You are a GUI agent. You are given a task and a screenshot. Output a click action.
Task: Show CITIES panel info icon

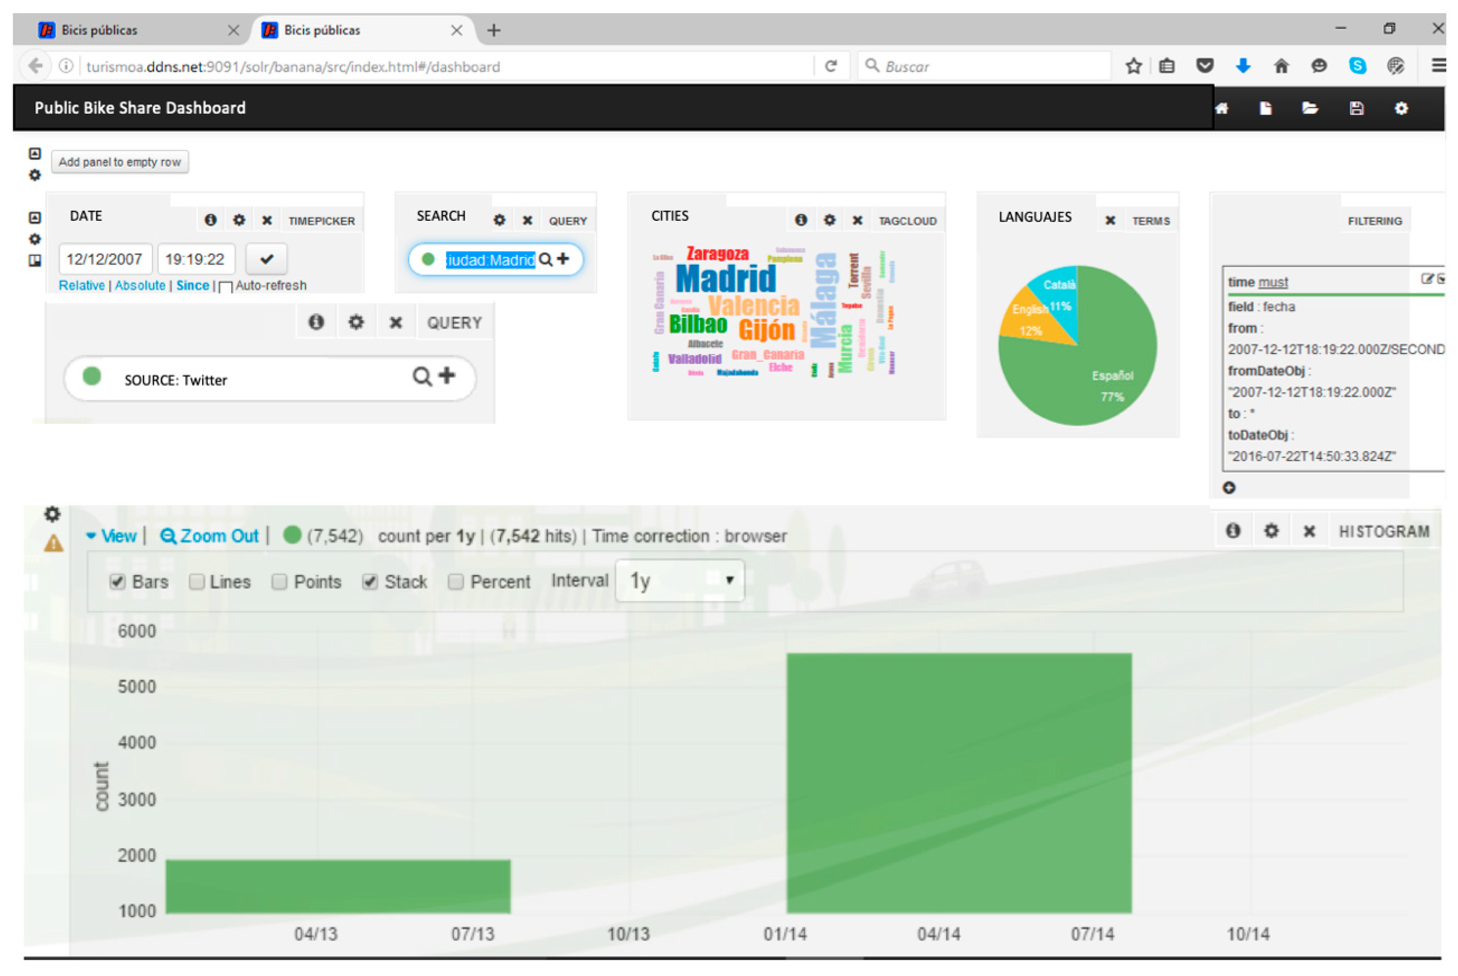[801, 220]
